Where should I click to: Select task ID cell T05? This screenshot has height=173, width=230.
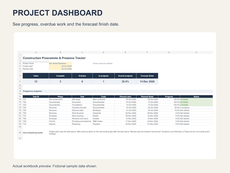point(36,110)
